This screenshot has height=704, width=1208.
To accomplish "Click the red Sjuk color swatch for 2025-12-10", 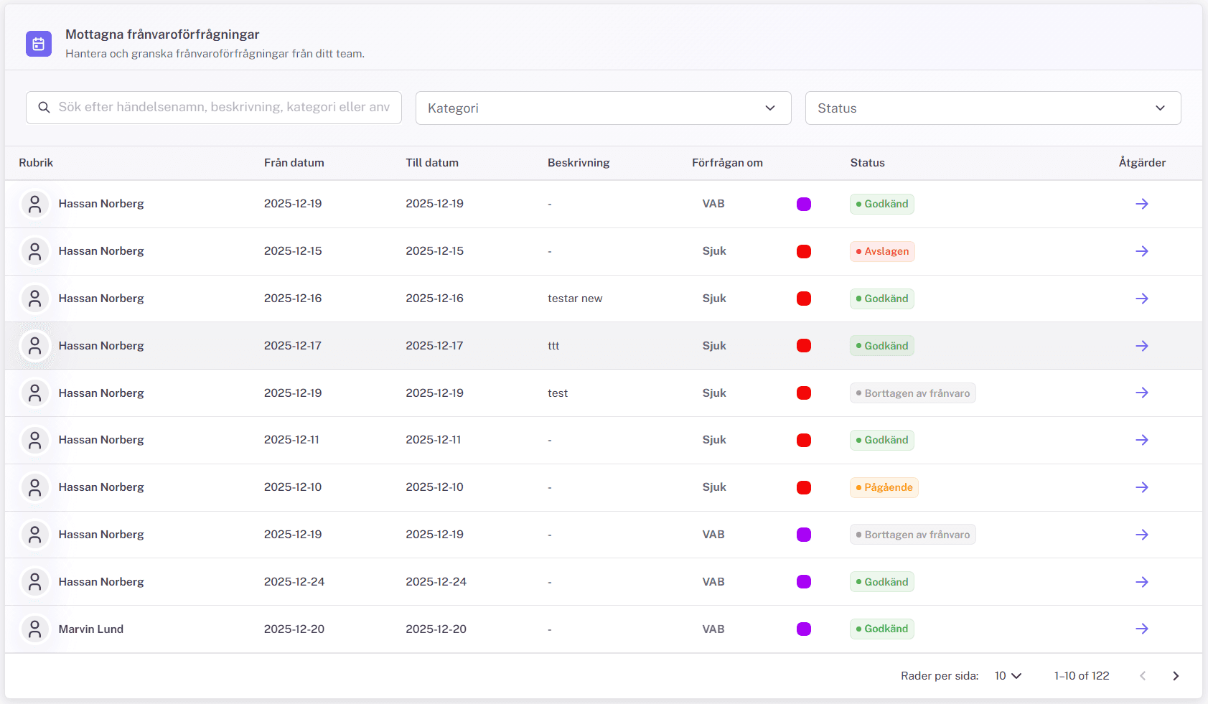I will click(x=804, y=487).
